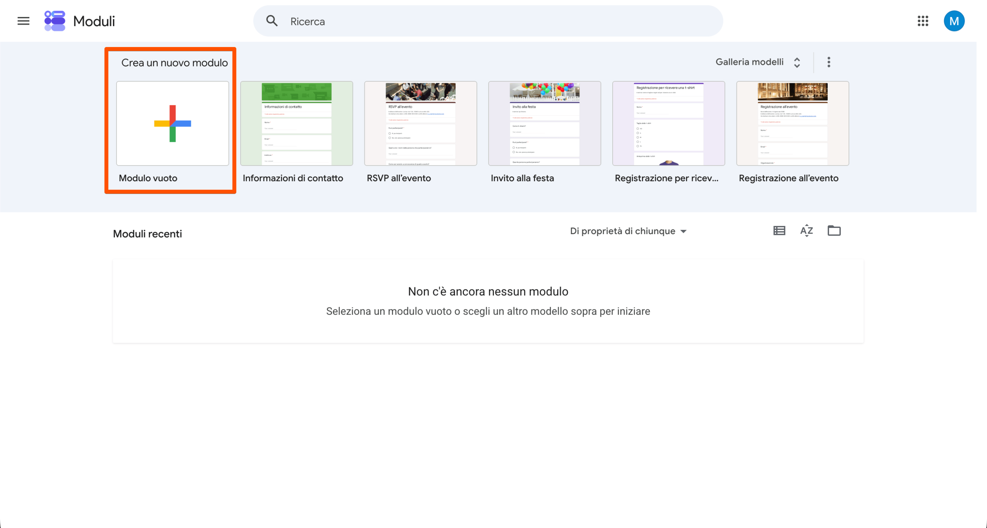Open the t-shirt registration template

[x=669, y=123]
